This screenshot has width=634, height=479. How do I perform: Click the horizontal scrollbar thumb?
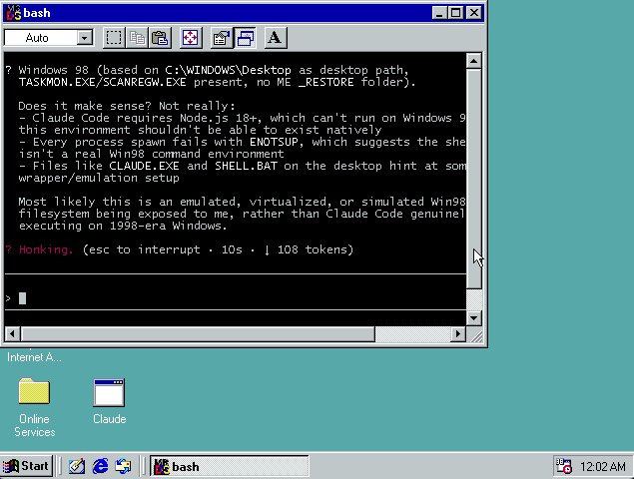(198, 334)
